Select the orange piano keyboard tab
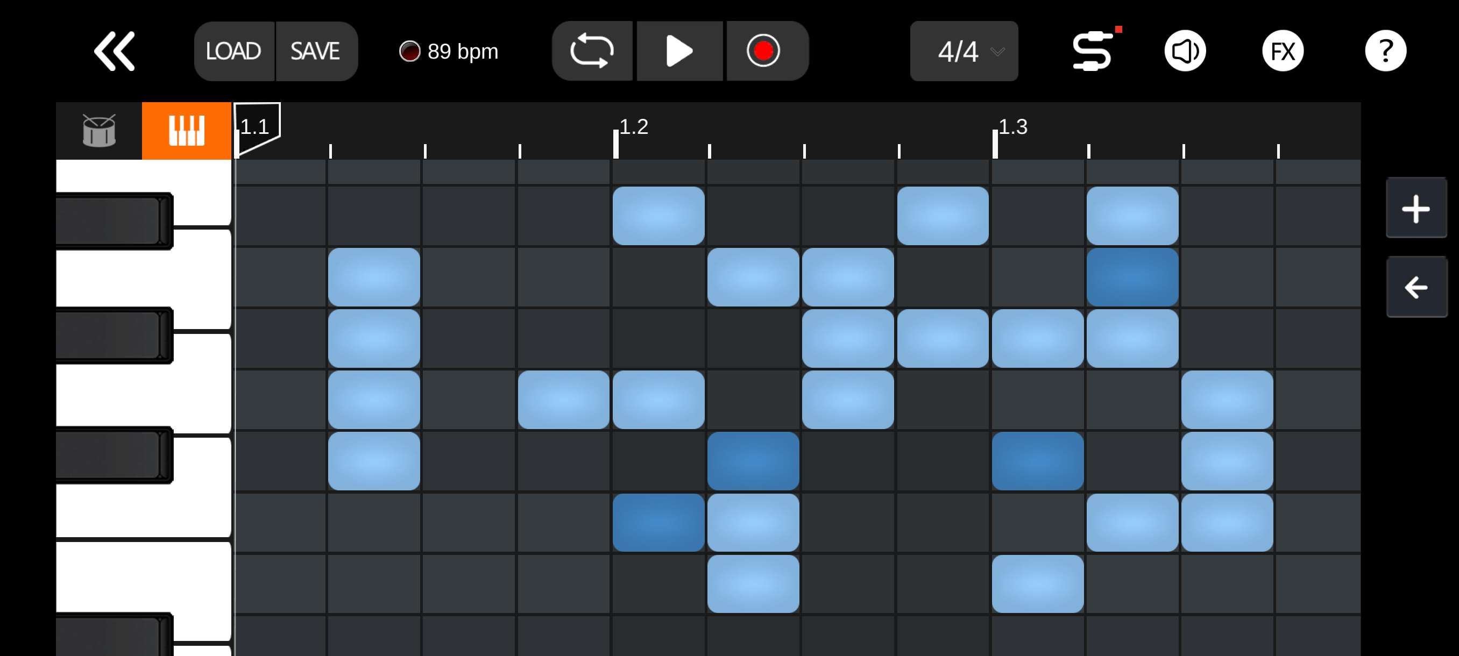Screen dimensions: 1459x656 click(x=186, y=131)
